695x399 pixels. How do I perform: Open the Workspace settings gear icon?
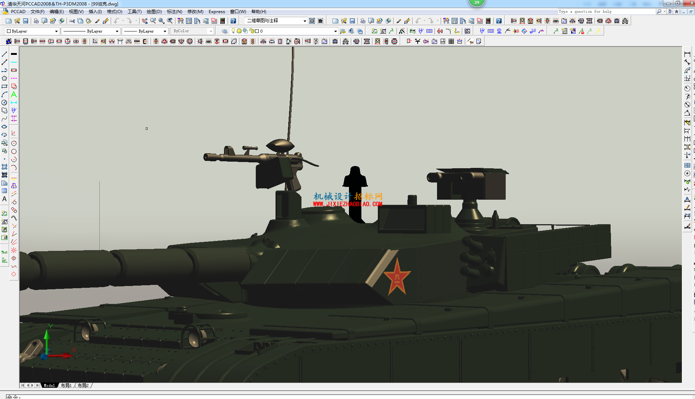(x=312, y=21)
